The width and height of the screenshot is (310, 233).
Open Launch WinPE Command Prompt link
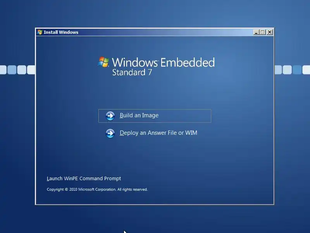point(84,179)
